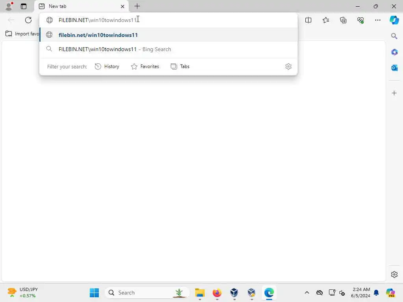
Task: Open Outlook in the sidebar
Action: click(x=394, y=68)
